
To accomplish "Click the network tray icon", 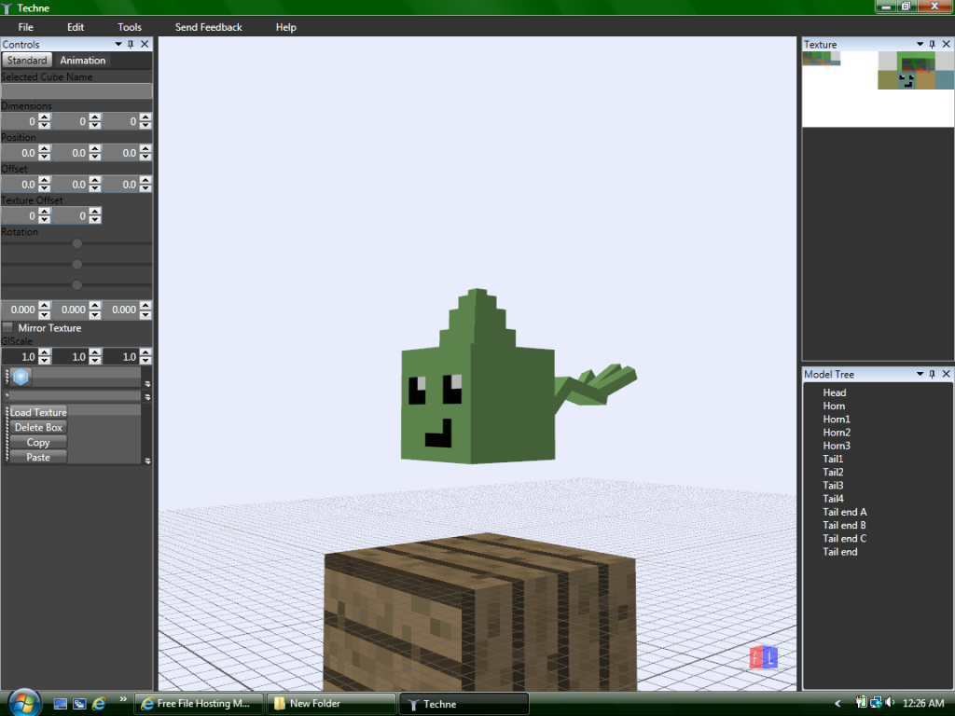I will click(x=876, y=702).
